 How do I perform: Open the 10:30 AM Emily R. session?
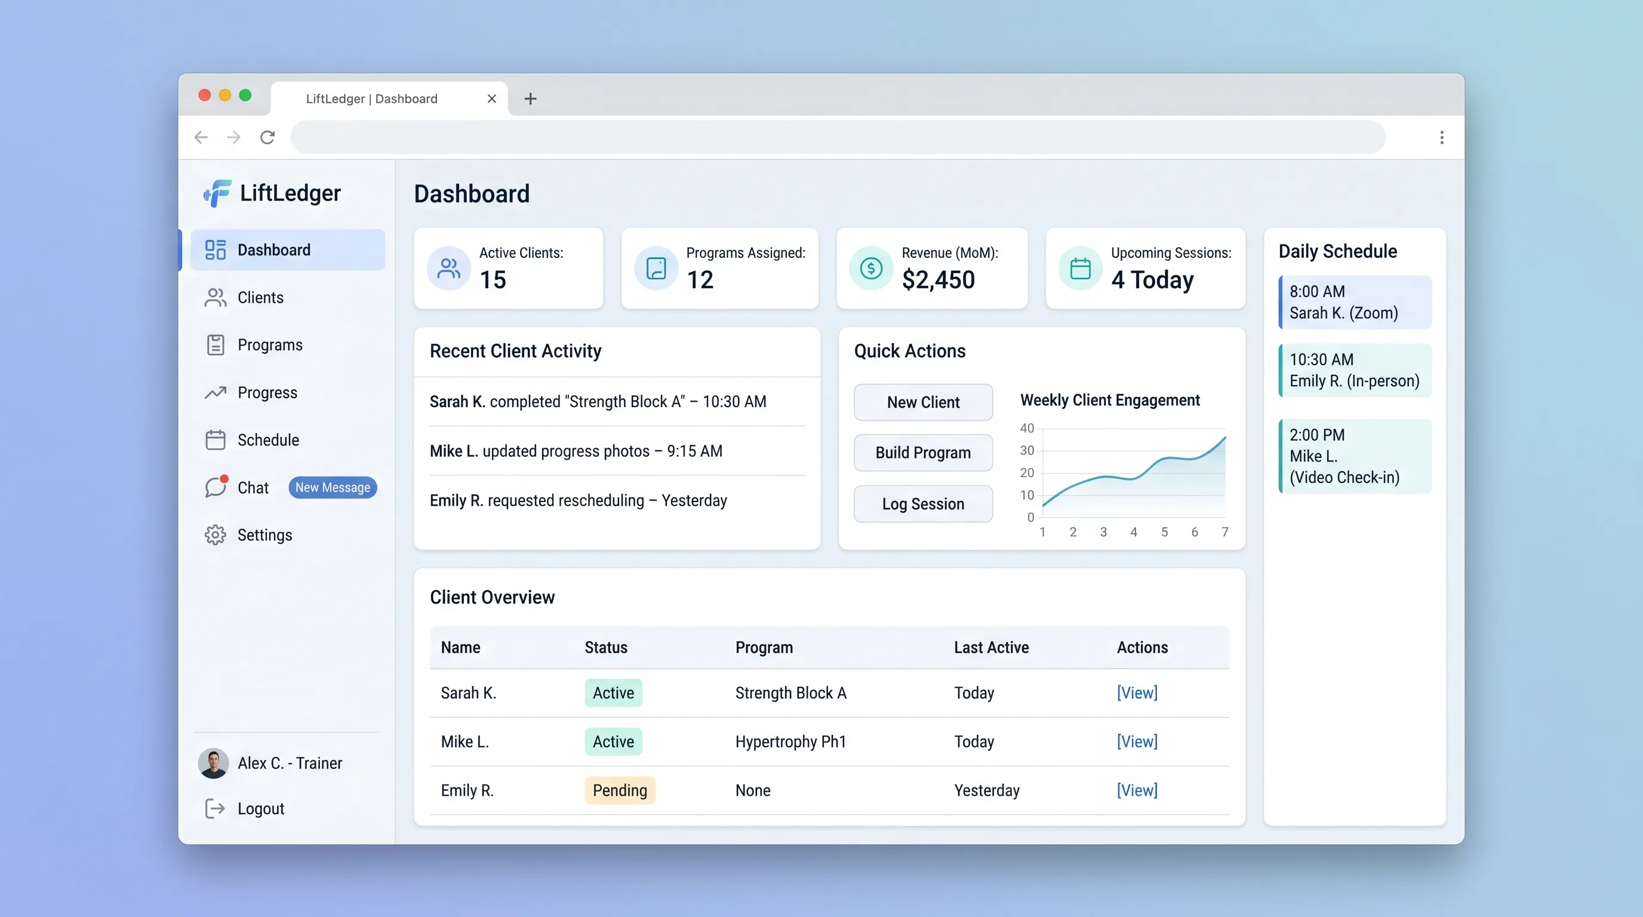pos(1355,371)
